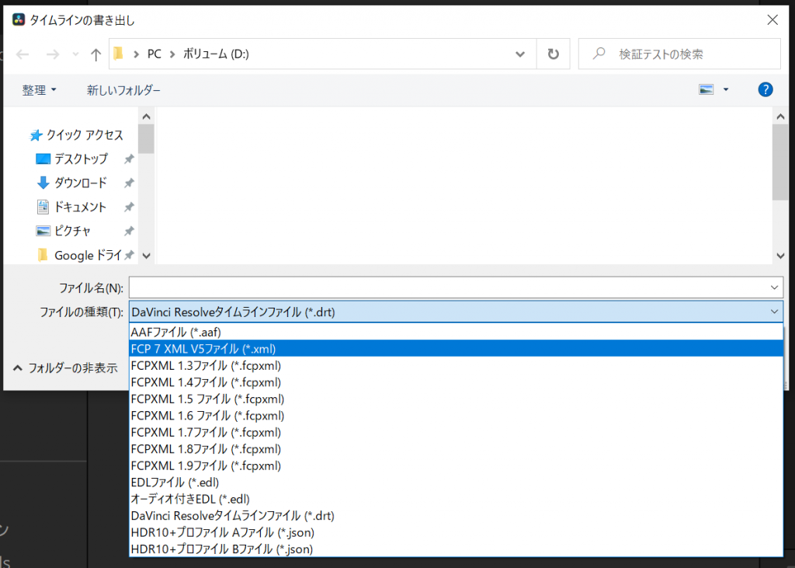795x568 pixels.
Task: Open ピクチャ in navigation pane
Action: (64, 231)
